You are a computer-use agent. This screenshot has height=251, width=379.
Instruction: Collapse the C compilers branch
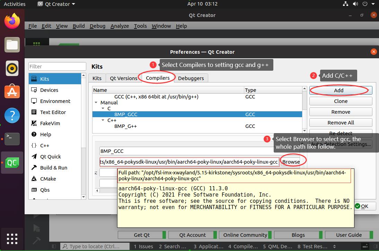pos(103,108)
